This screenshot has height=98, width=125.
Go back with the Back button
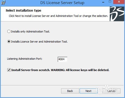click(70, 91)
